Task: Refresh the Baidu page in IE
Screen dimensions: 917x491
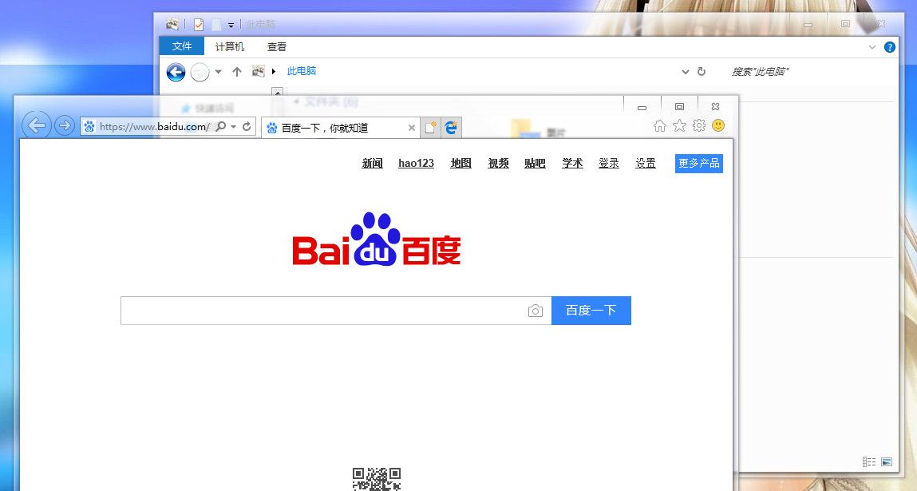Action: (247, 126)
